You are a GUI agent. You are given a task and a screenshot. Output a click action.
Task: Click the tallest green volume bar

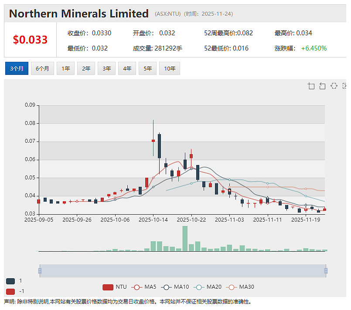(x=185, y=239)
